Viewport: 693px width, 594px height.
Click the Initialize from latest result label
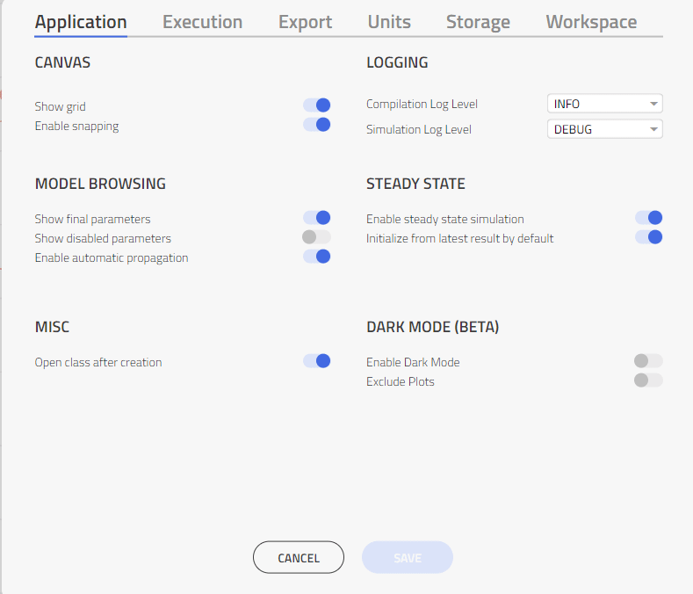[459, 238]
